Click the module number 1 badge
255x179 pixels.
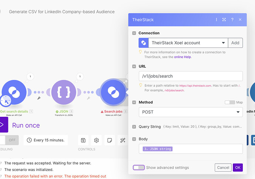point(31,111)
